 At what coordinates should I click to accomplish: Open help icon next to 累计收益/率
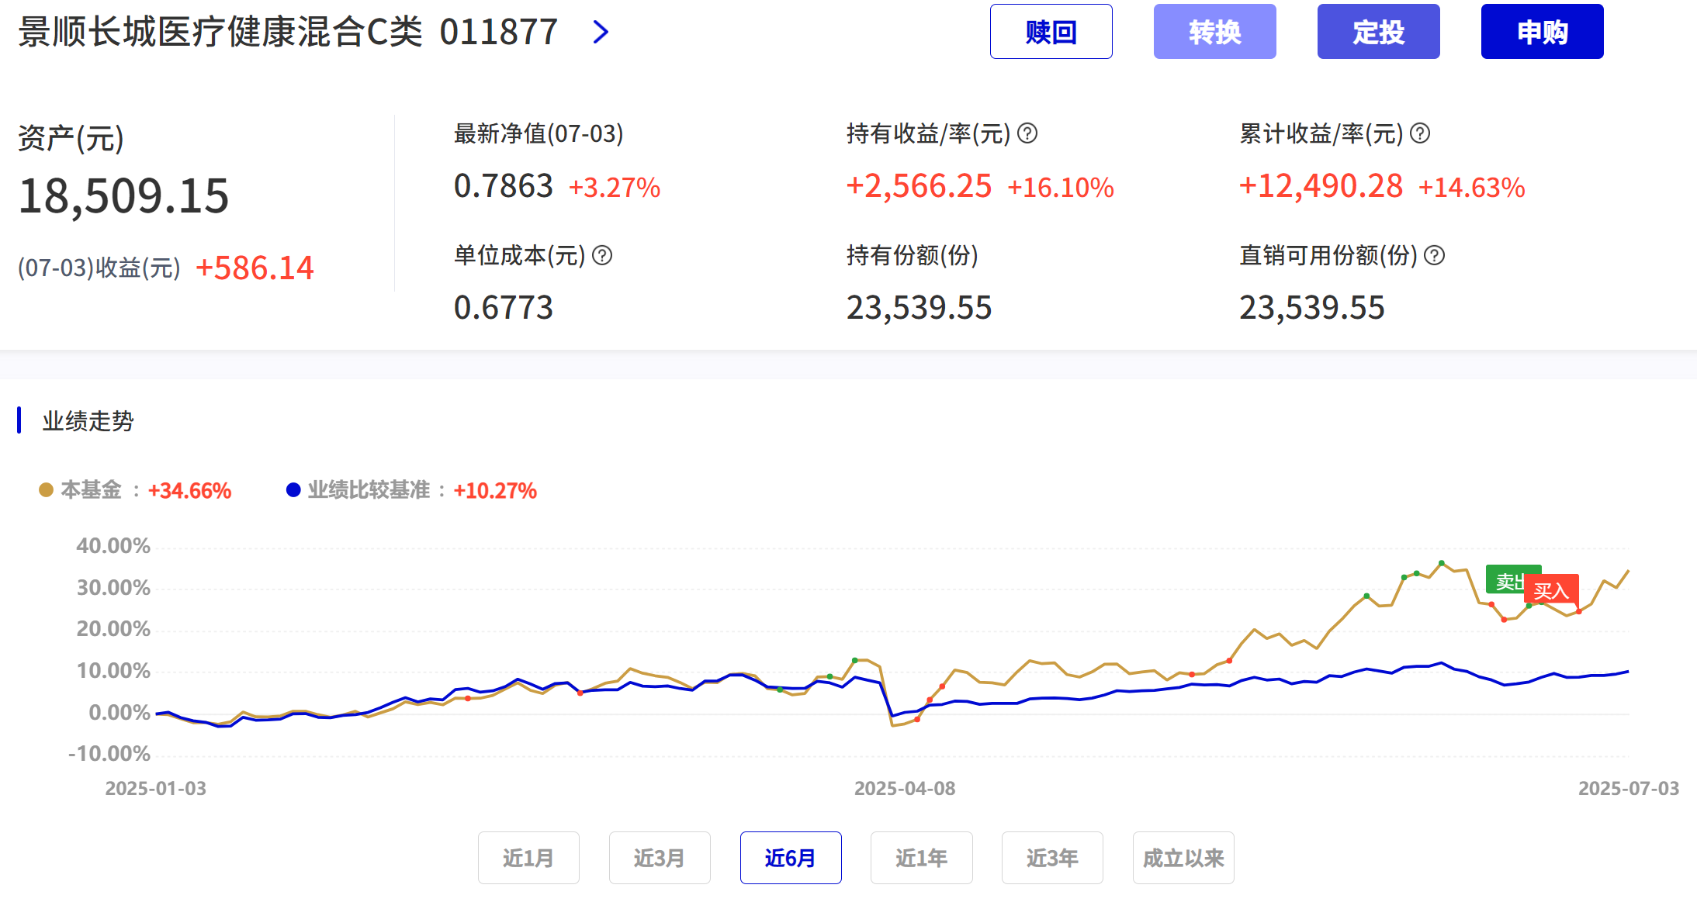coord(1420,133)
